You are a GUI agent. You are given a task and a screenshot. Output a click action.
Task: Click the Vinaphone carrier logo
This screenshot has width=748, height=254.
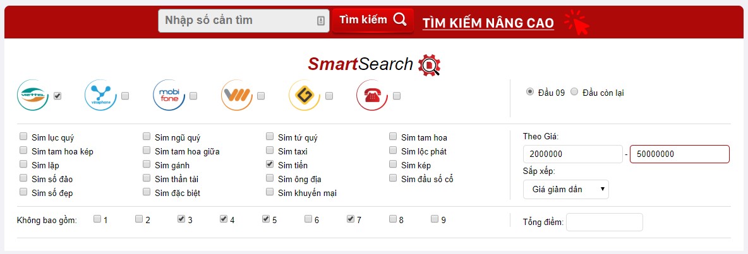(x=100, y=95)
